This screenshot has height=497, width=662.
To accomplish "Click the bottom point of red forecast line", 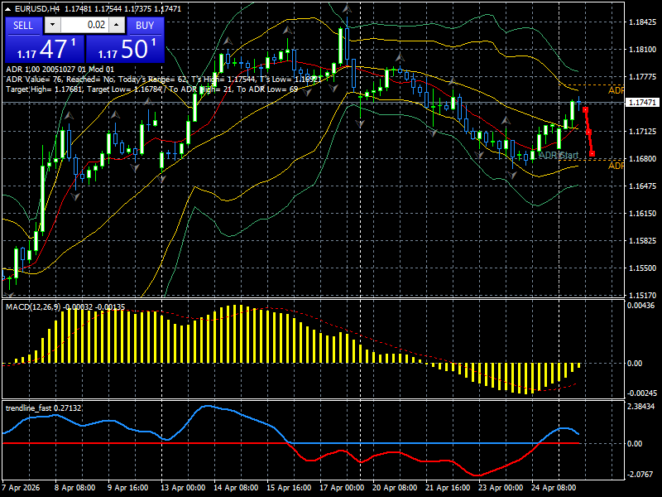I will point(592,154).
